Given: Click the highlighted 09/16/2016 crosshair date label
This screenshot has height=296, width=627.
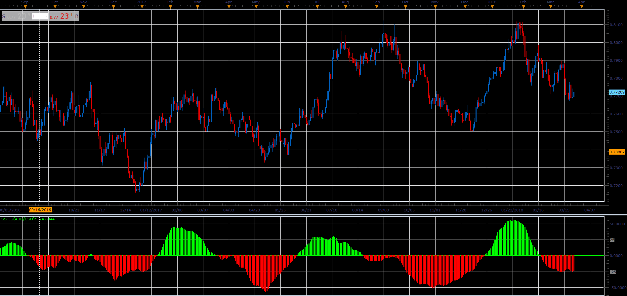Looking at the screenshot, I should click(x=40, y=210).
